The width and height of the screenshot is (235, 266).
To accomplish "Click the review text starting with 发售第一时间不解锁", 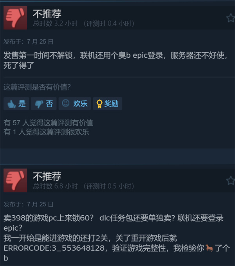I will 116,60.
